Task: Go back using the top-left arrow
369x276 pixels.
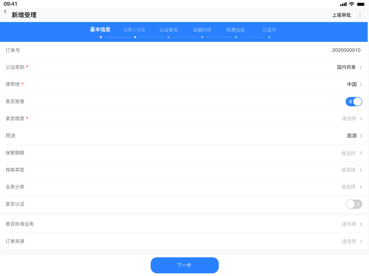Action: (x=5, y=11)
